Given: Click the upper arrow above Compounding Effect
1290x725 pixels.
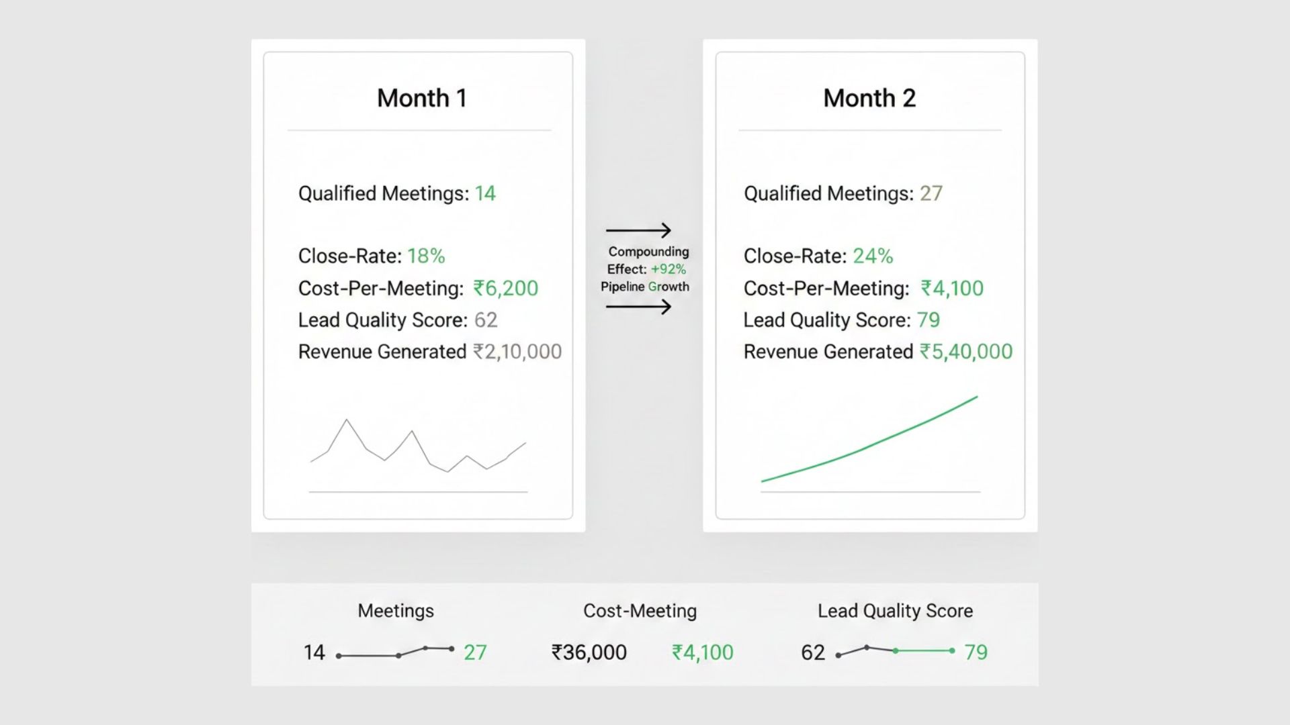Looking at the screenshot, I should [638, 230].
